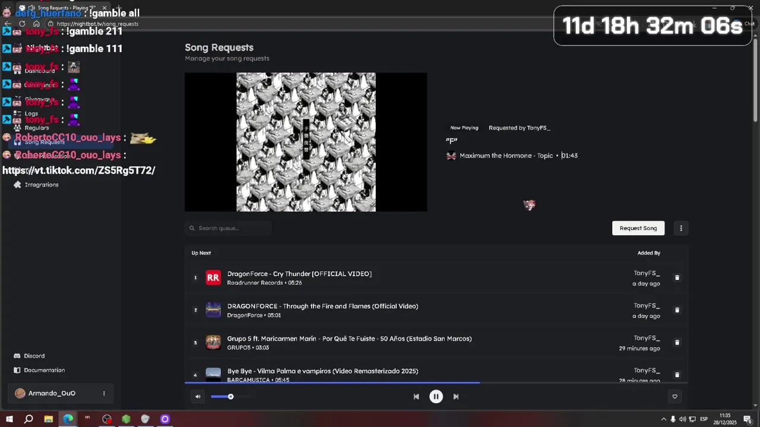Show hidden system tray icons
This screenshot has height=427, width=760.
(x=663, y=419)
